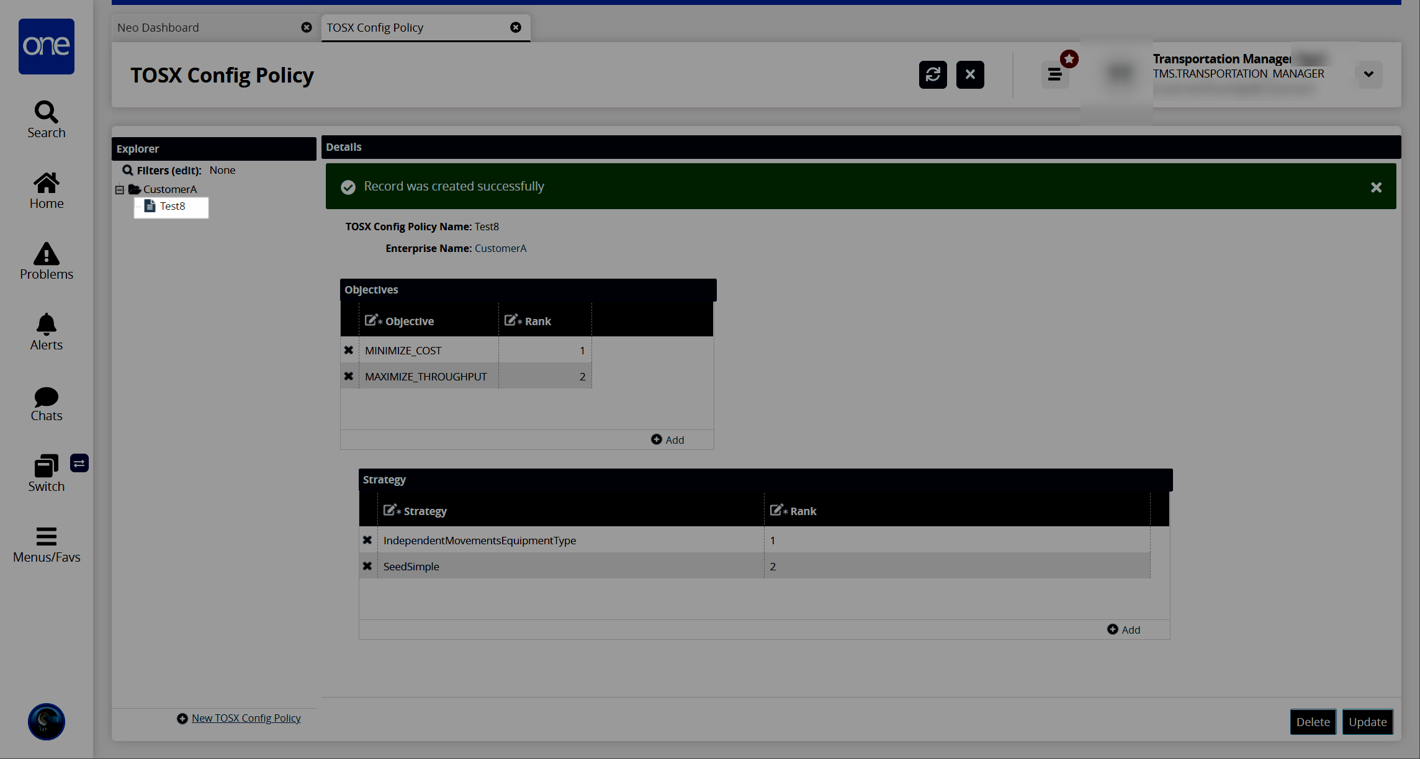Select the Test8 tree item

coord(172,206)
